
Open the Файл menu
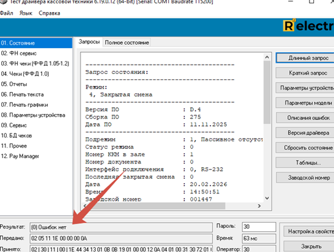coord(7,13)
